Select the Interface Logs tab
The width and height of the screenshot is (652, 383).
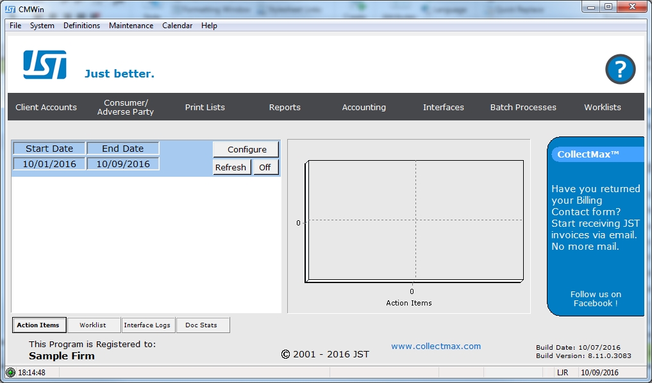[147, 325]
